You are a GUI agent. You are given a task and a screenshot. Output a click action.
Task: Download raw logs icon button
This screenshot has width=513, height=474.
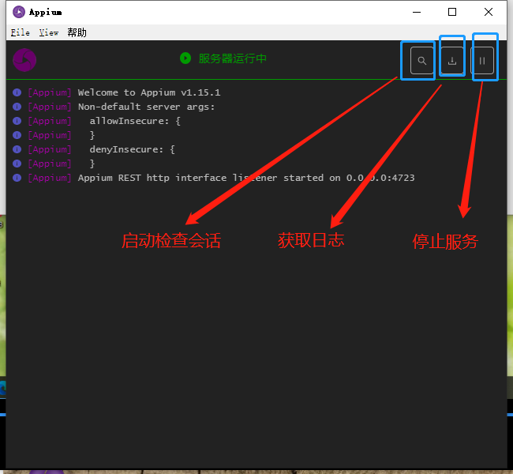coord(452,61)
